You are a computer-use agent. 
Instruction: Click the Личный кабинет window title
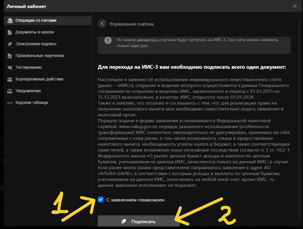26,6
